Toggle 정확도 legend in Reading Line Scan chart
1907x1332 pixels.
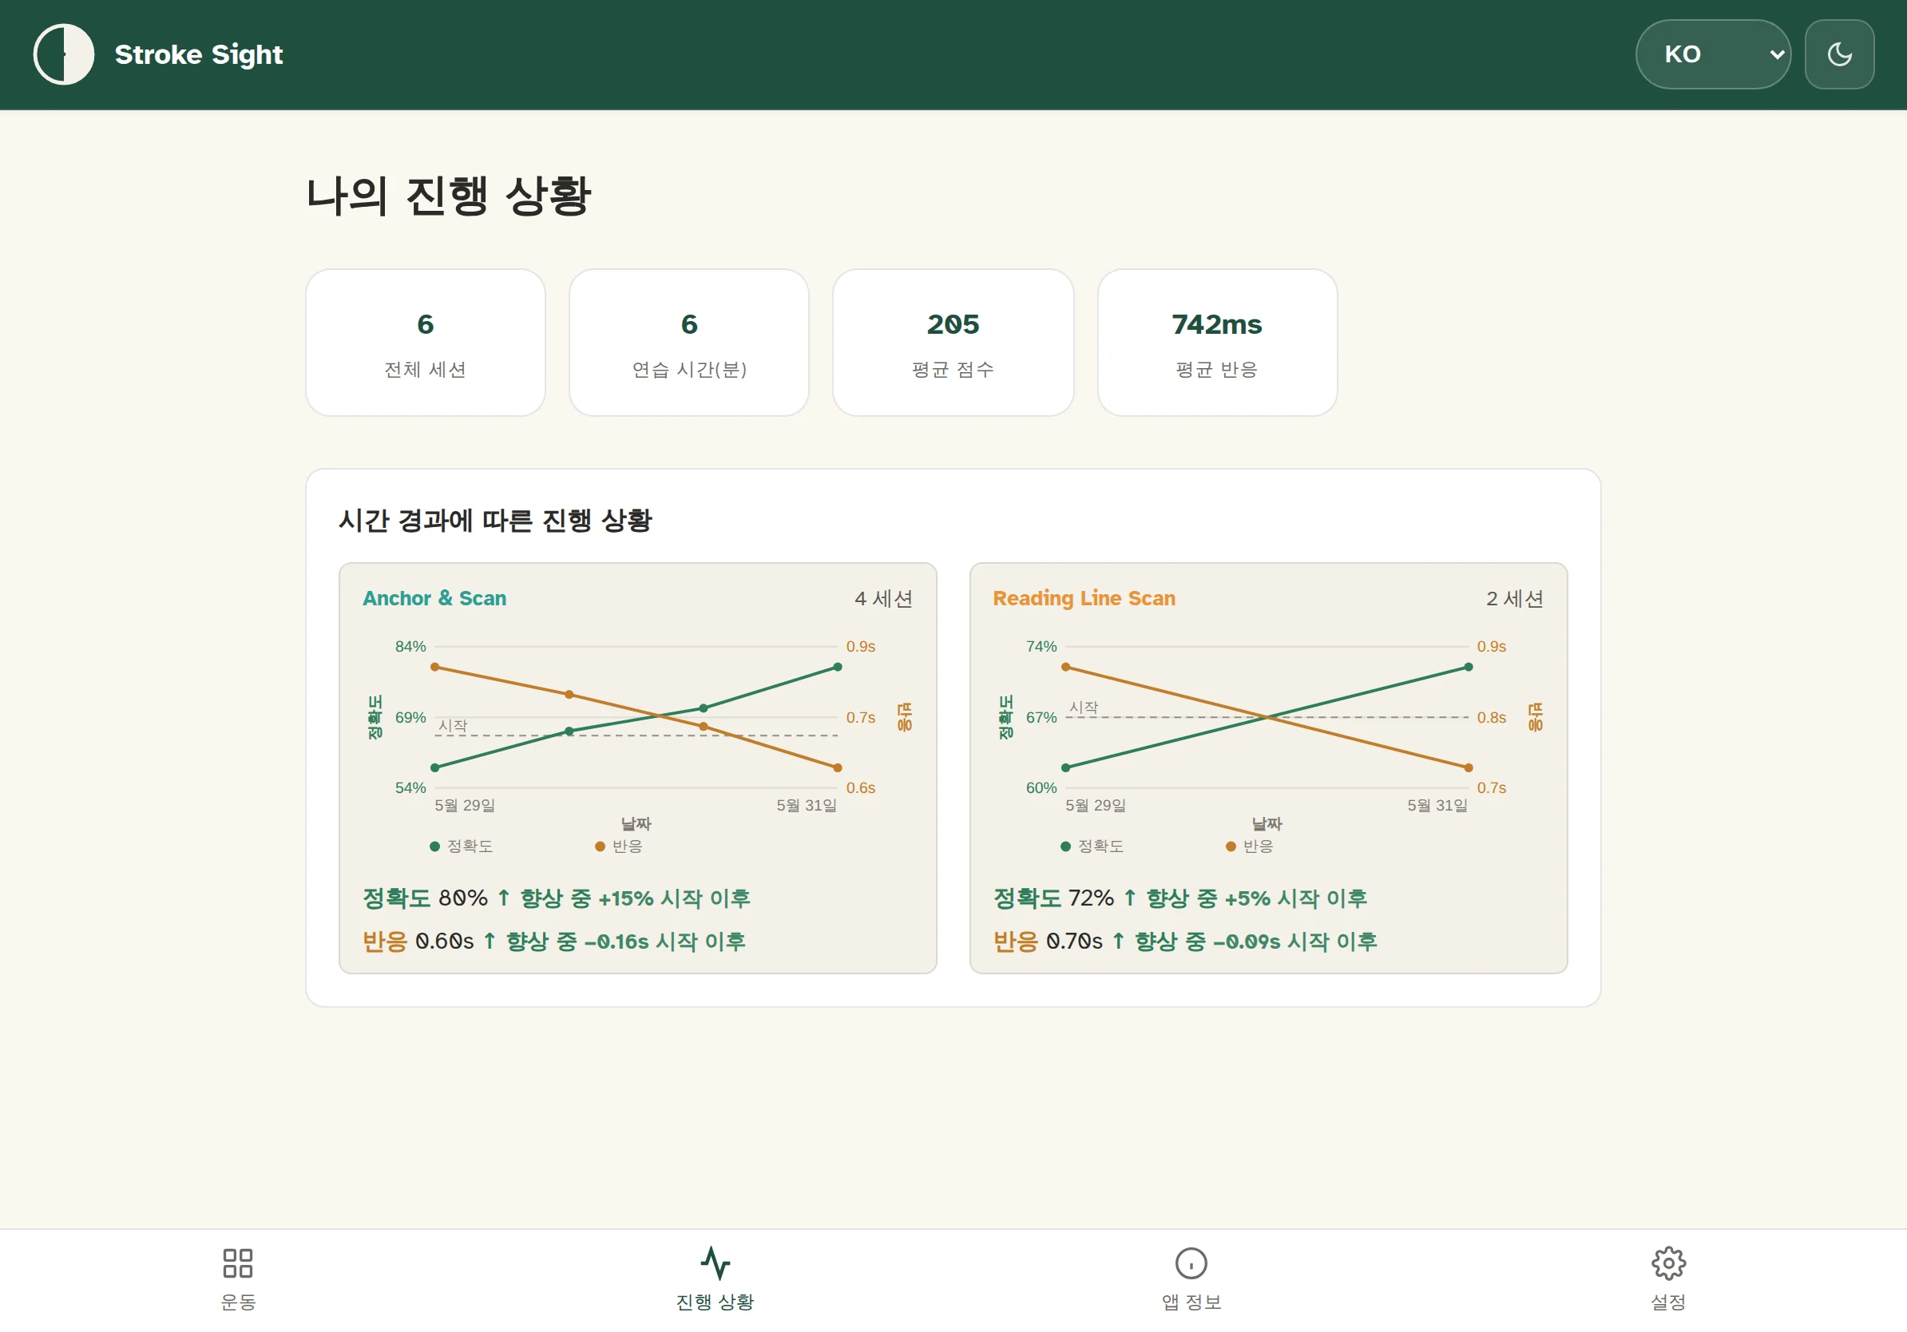(1092, 846)
